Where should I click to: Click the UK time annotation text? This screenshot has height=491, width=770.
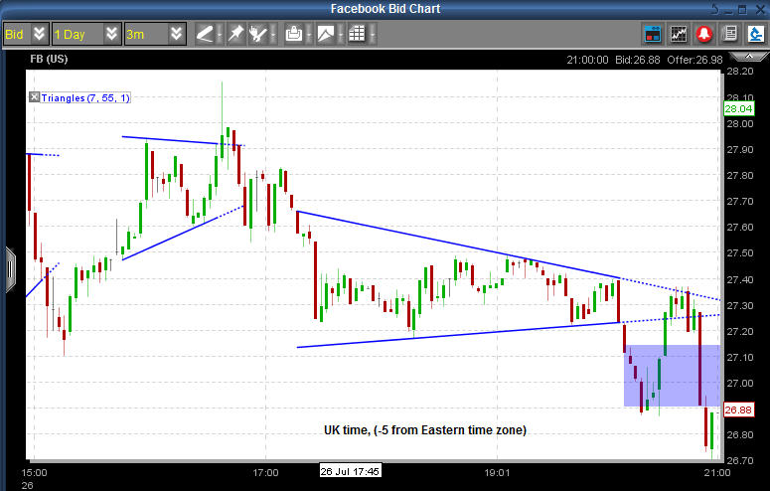(x=425, y=430)
